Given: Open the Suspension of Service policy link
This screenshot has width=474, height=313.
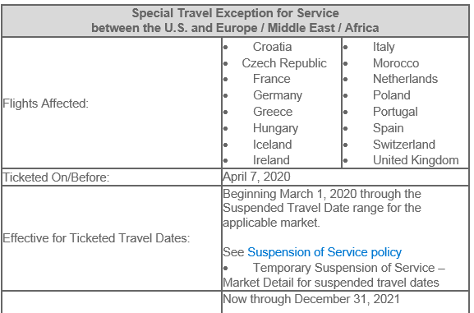Looking at the screenshot, I should click(x=324, y=252).
